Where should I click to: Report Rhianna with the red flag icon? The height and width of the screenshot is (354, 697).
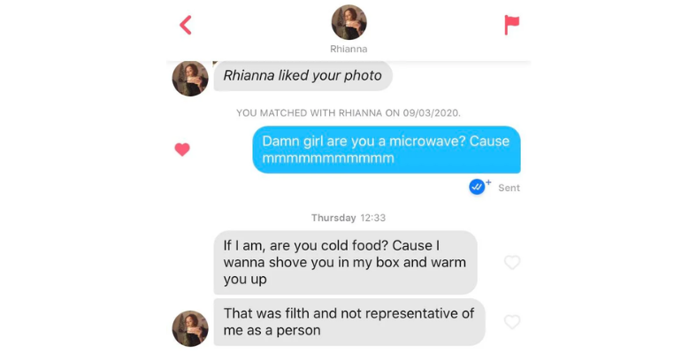(511, 25)
